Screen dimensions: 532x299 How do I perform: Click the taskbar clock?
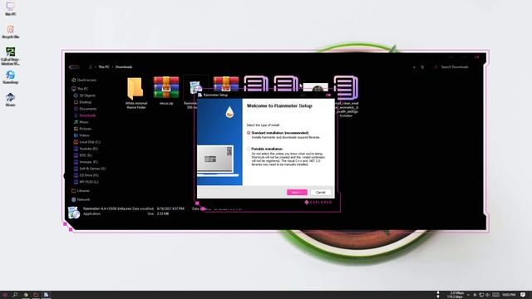(x=509, y=295)
